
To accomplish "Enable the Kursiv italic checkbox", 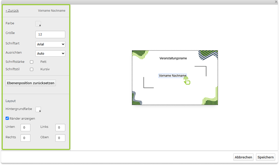I will tap(31, 69).
